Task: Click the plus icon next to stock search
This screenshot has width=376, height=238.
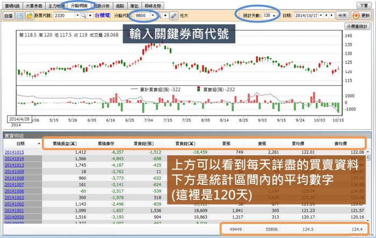Action: click(x=90, y=16)
